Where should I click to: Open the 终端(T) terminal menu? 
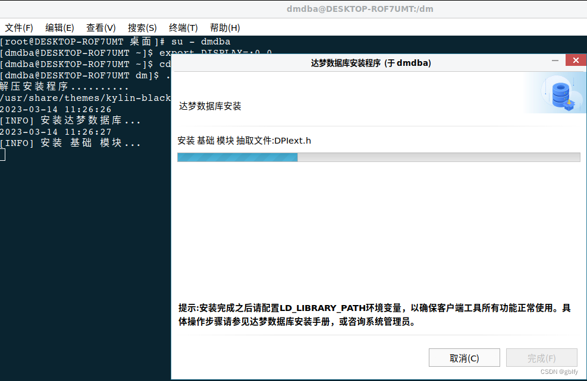[183, 28]
